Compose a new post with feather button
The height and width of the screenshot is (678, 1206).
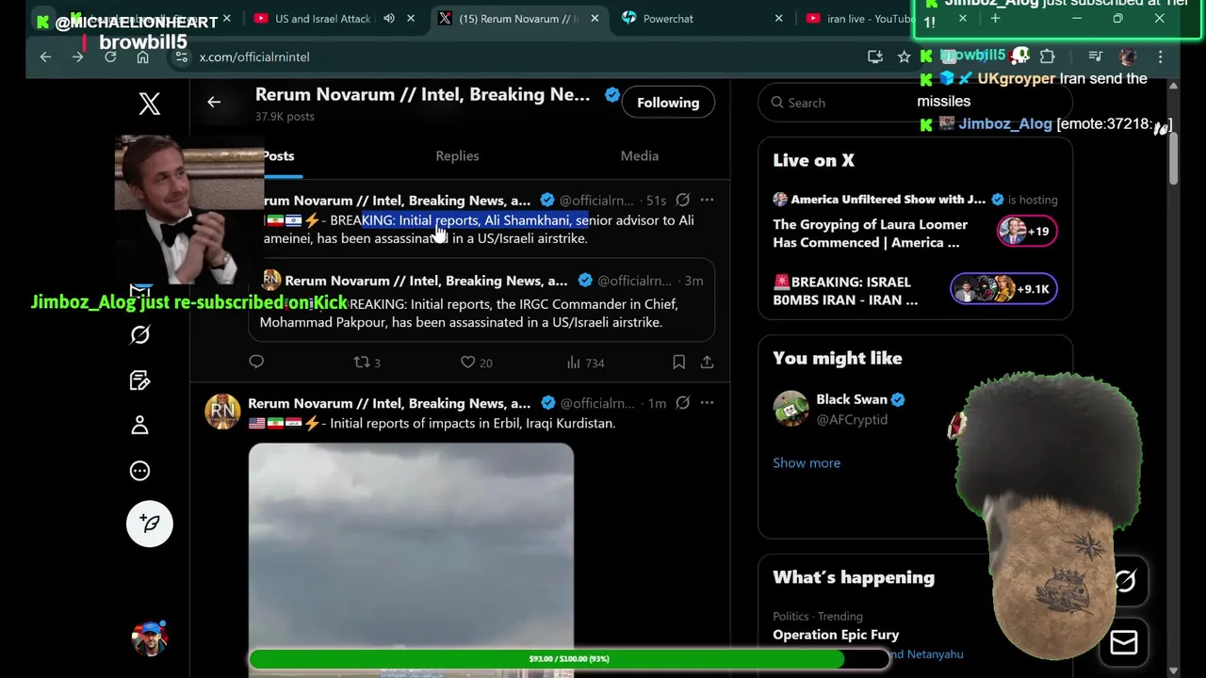(150, 524)
